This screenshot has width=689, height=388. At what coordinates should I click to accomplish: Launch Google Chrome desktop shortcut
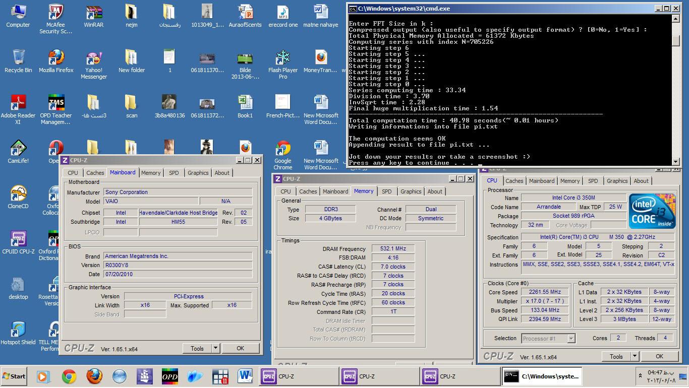(x=283, y=155)
